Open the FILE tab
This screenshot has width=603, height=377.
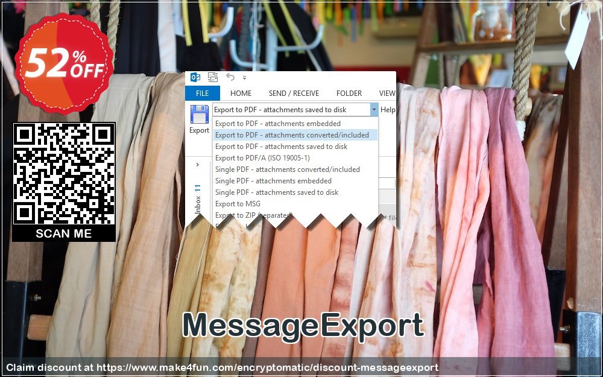pos(202,93)
